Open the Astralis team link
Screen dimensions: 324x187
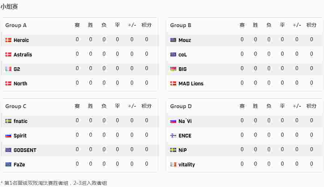point(23,55)
